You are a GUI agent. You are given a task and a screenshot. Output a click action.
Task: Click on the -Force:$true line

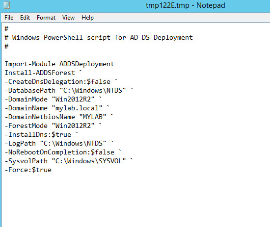click(28, 170)
